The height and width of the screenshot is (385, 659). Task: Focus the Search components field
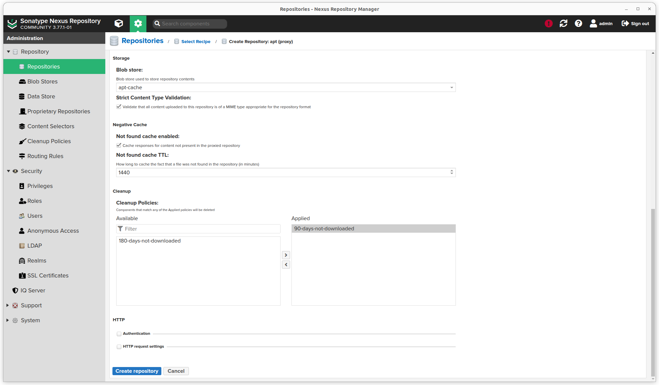(x=190, y=24)
